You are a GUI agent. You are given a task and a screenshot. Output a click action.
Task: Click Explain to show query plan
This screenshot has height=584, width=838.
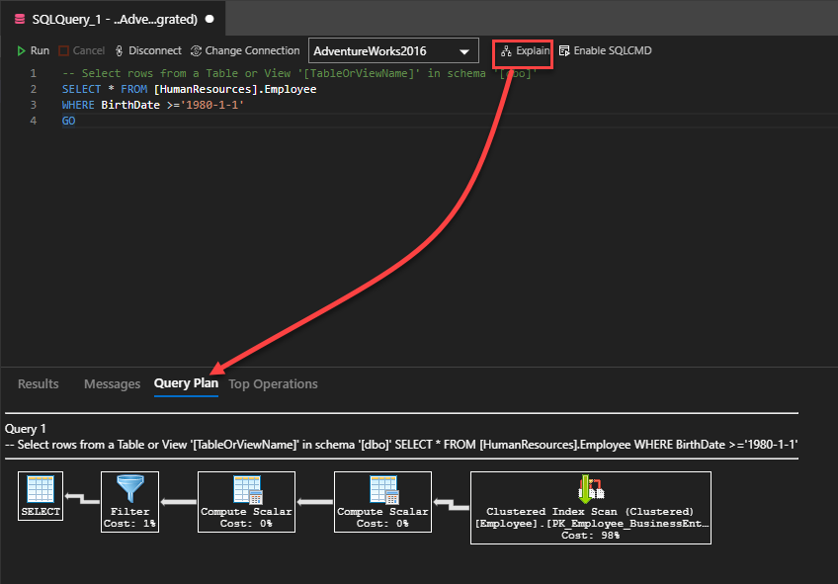pyautogui.click(x=526, y=50)
